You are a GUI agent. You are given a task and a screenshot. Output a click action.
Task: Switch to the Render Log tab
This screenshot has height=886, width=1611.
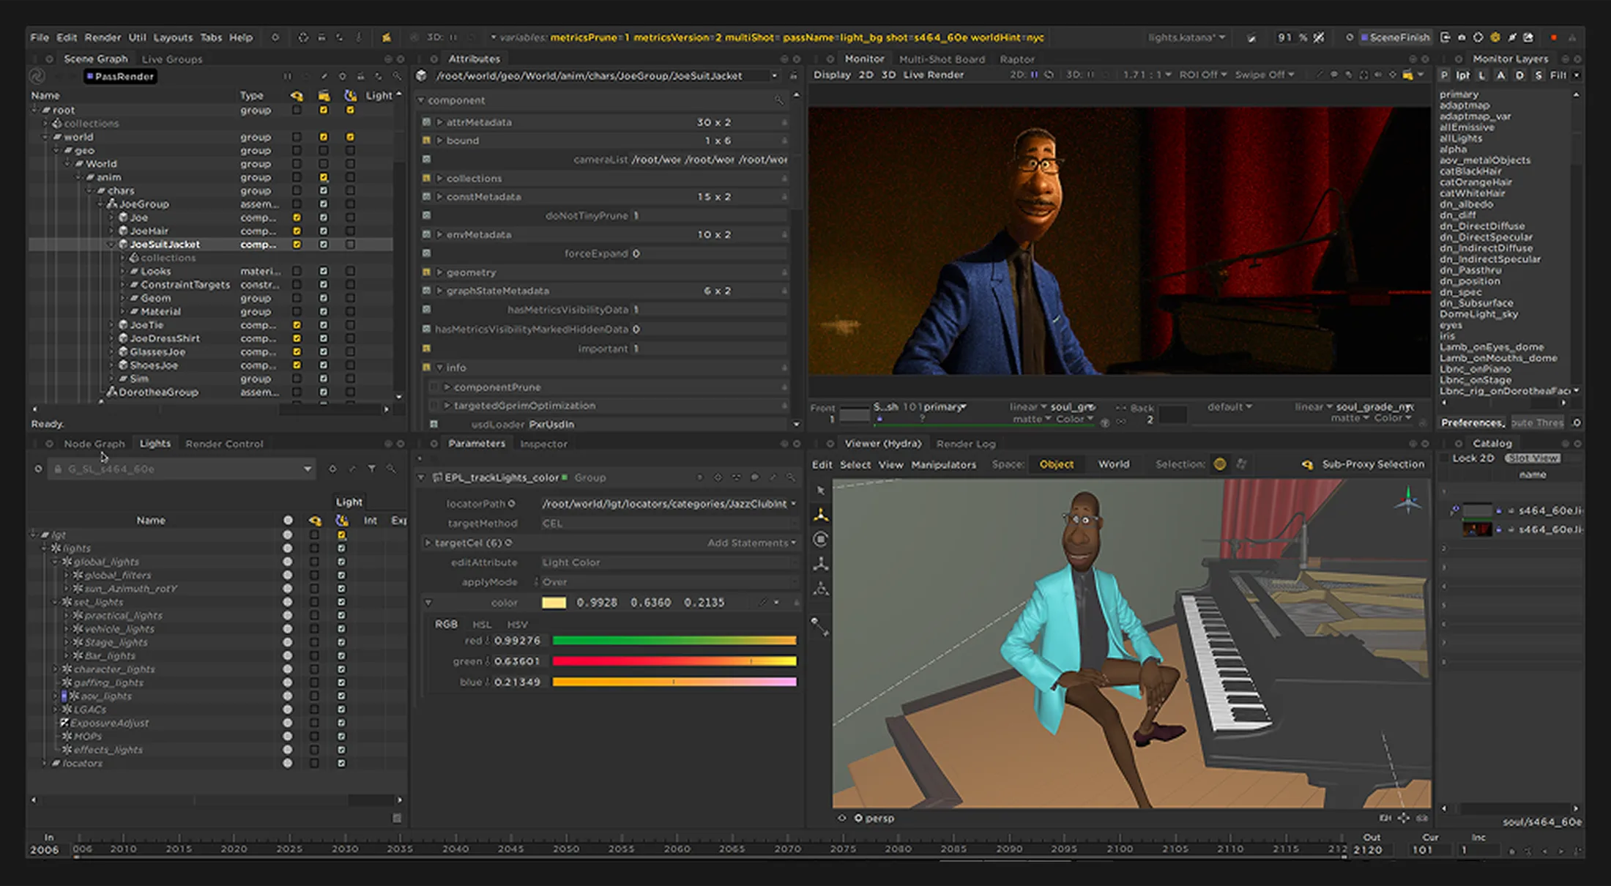pyautogui.click(x=966, y=444)
